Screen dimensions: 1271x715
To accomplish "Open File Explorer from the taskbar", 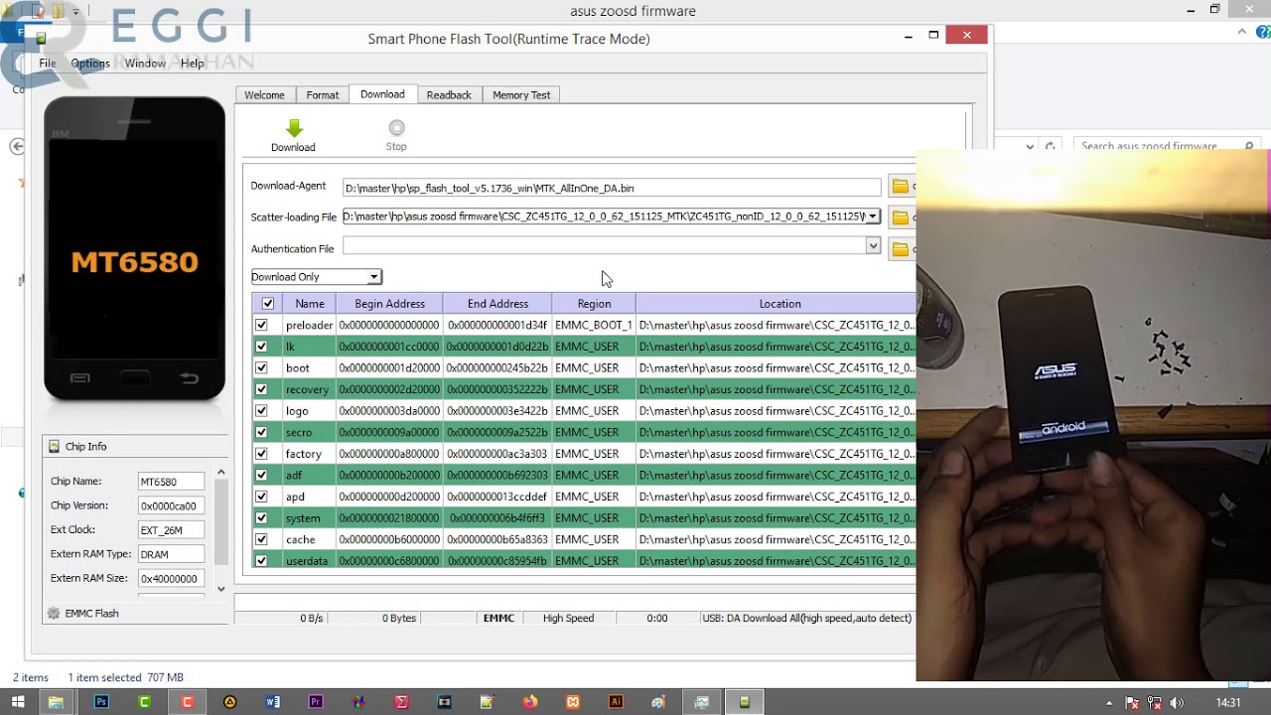I will point(56,702).
